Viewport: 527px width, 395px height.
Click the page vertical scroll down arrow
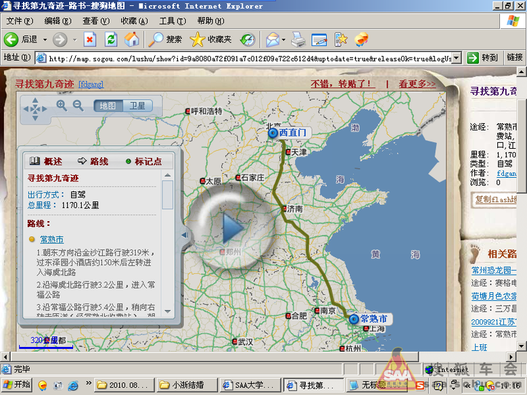522,346
